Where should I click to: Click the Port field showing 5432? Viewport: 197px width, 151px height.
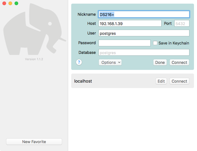(x=182, y=24)
